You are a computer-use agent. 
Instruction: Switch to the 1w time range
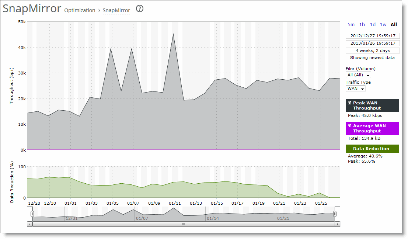[383, 24]
